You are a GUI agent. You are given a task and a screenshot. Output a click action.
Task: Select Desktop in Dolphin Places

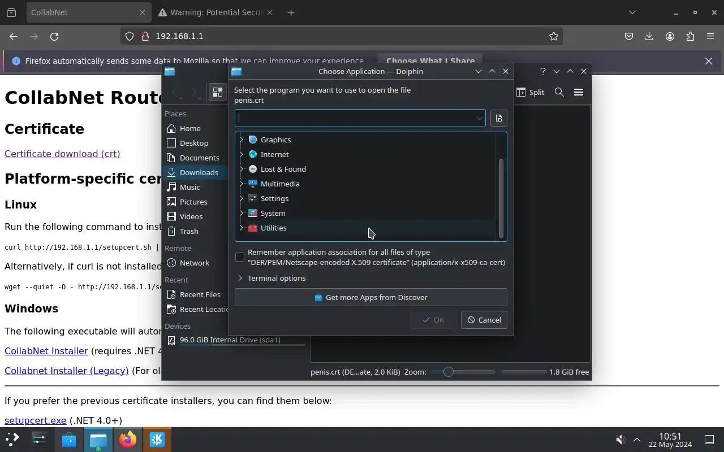click(194, 143)
